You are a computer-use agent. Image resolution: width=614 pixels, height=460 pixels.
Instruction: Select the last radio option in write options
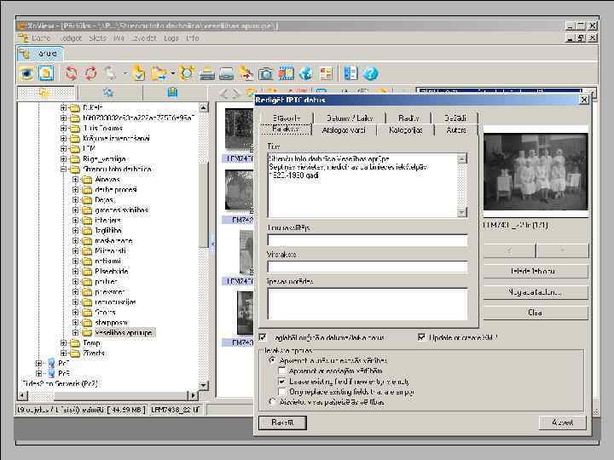click(x=273, y=401)
